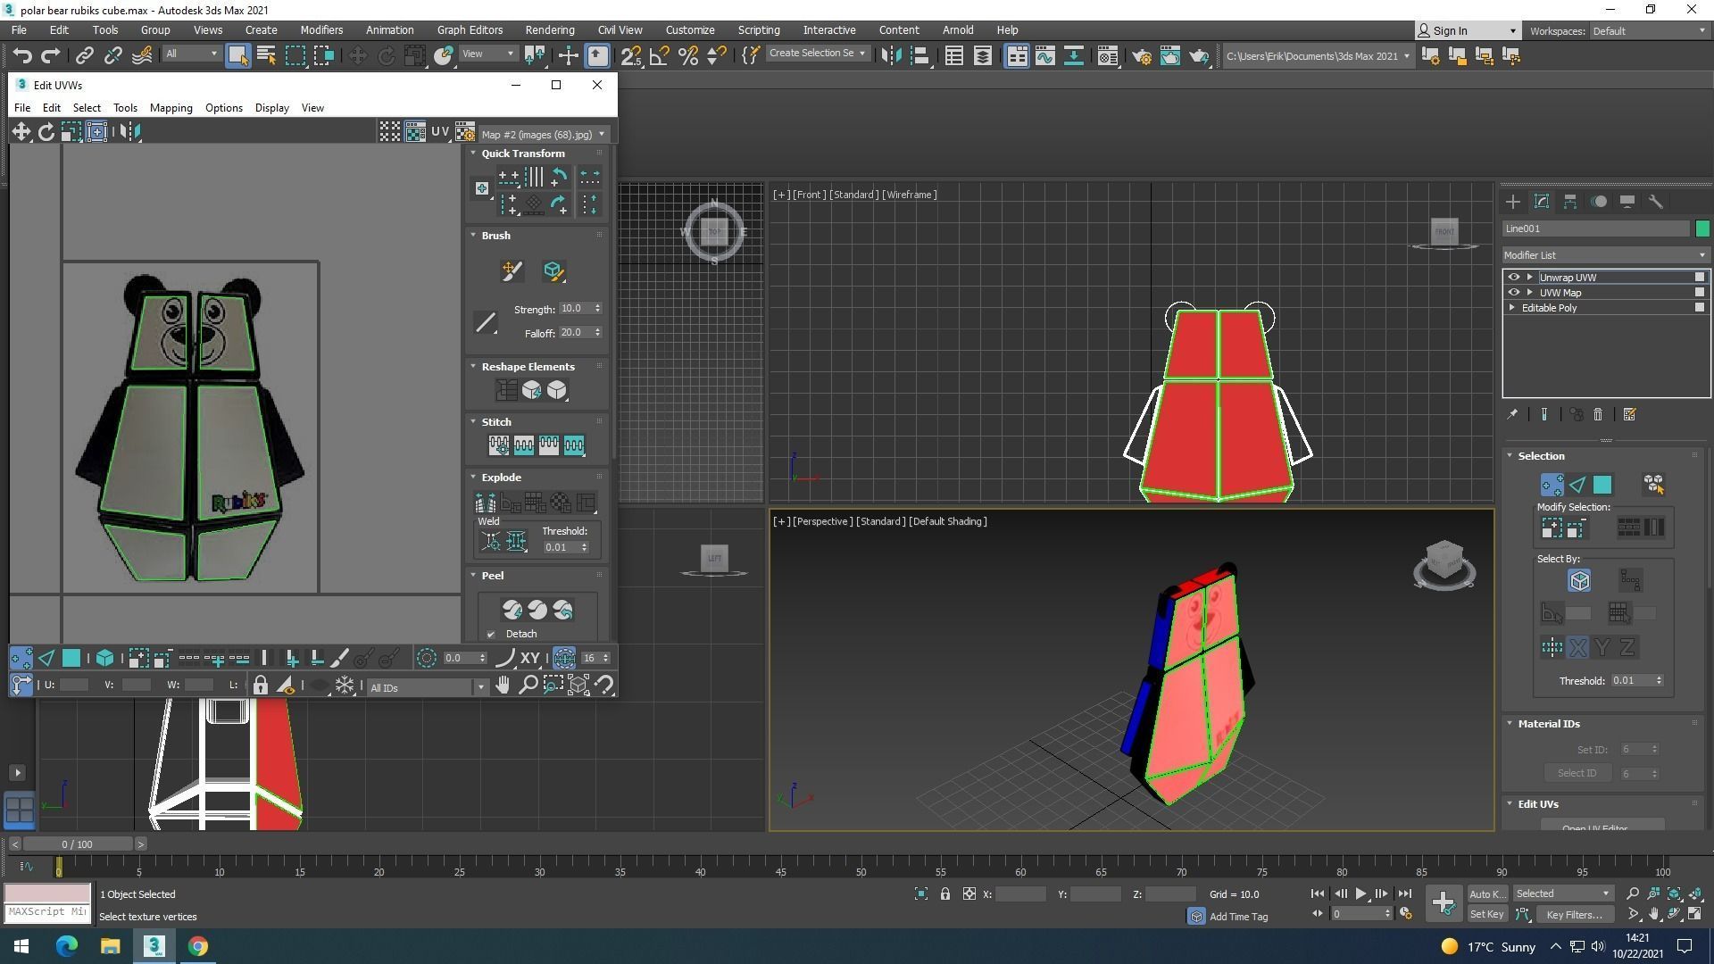This screenshot has width=1714, height=964.
Task: Toggle the UVW Map modifier visibility eye
Action: (x=1513, y=293)
